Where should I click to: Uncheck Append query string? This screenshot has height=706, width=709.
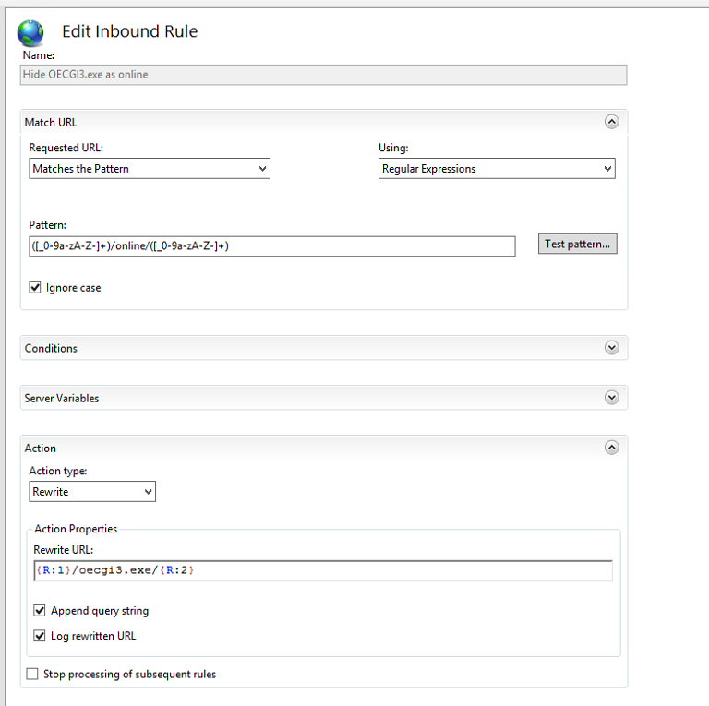pos(40,611)
